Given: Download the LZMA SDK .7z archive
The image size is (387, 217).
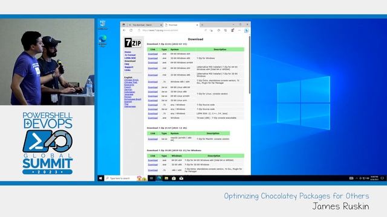Looking at the screenshot, I should (x=152, y=113).
